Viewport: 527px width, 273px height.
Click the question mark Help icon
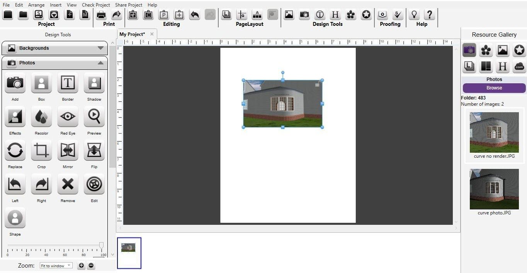click(429, 15)
